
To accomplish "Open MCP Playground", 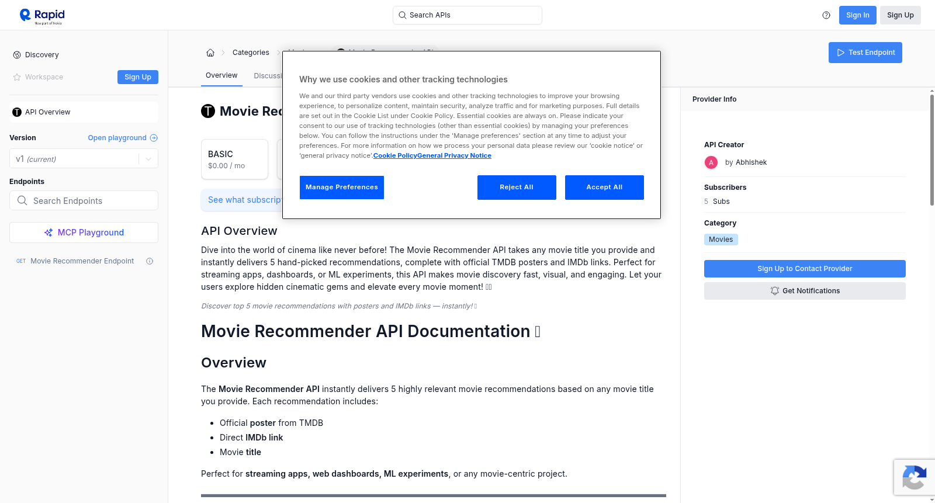I will click(x=84, y=233).
